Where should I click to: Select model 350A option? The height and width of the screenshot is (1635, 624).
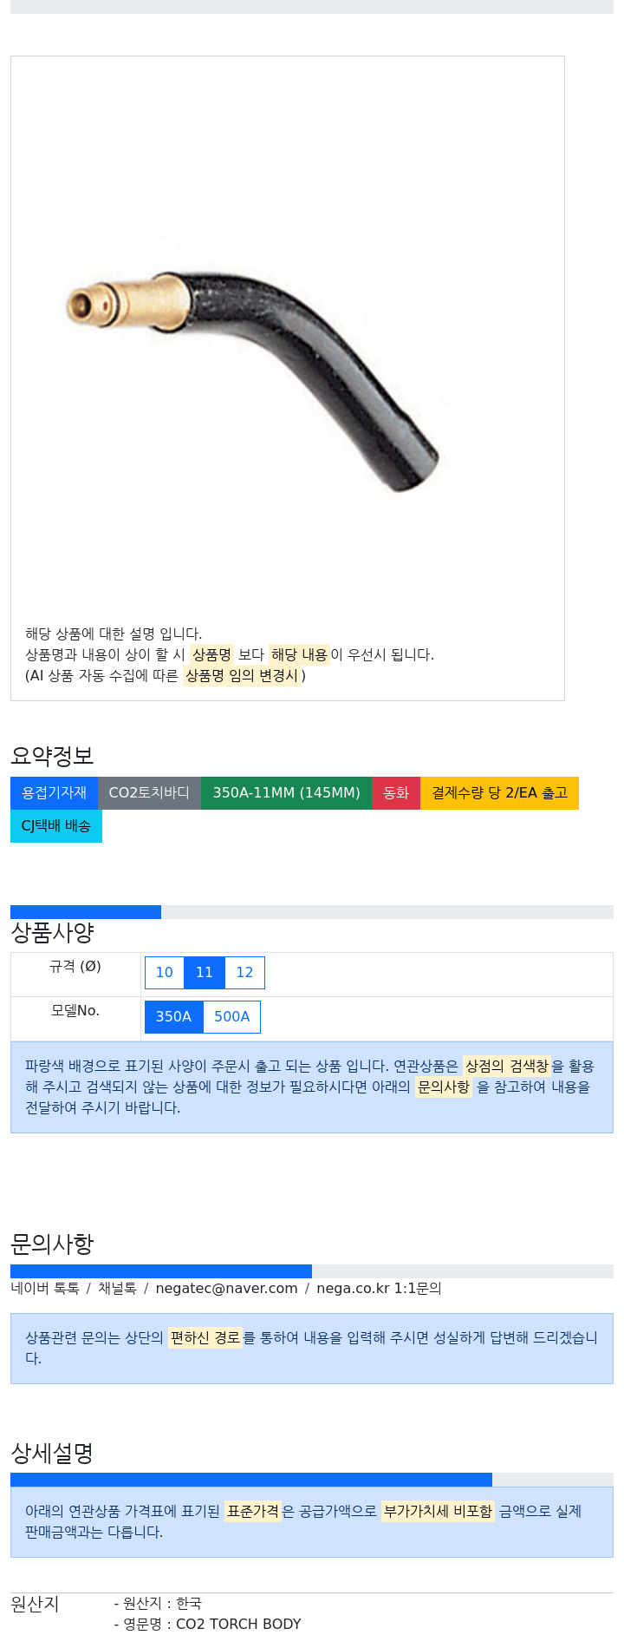[173, 1017]
